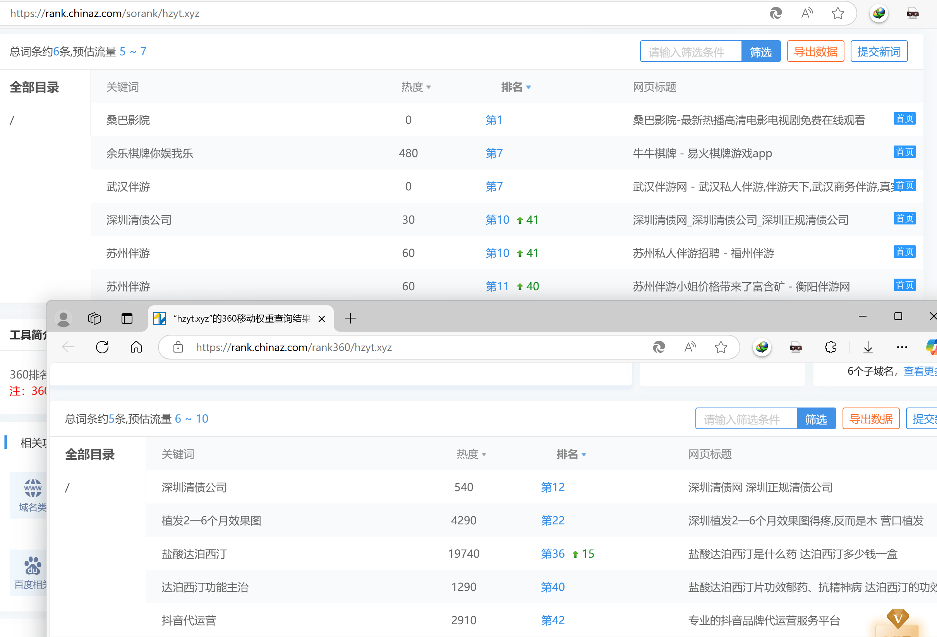Click swirl icon in back window address bar
The width and height of the screenshot is (937, 637).
(775, 13)
